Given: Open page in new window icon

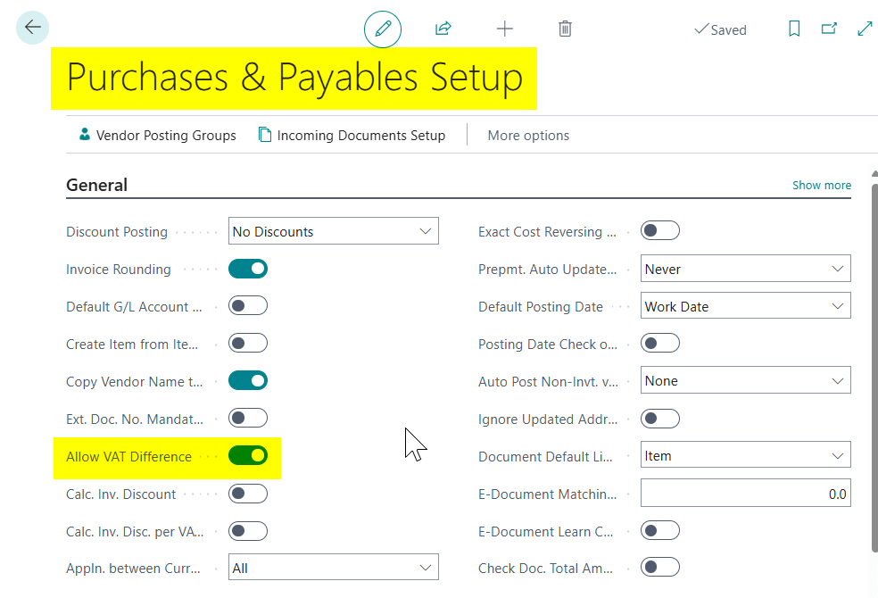Looking at the screenshot, I should 829,29.
